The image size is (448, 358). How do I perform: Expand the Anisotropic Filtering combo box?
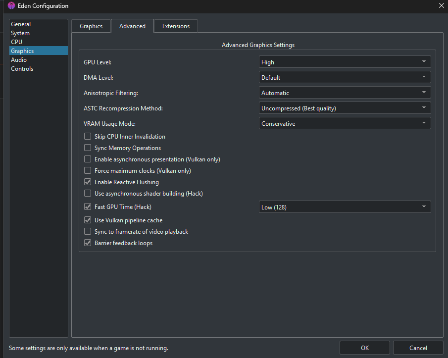pos(345,93)
